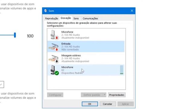Click the 'Entrada' device name

[66, 44]
